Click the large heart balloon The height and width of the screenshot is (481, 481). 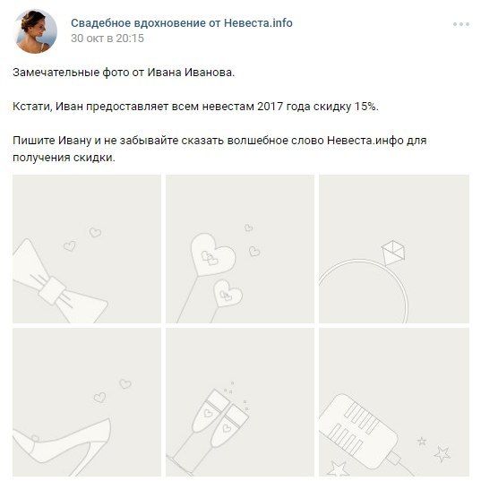[x=212, y=253]
